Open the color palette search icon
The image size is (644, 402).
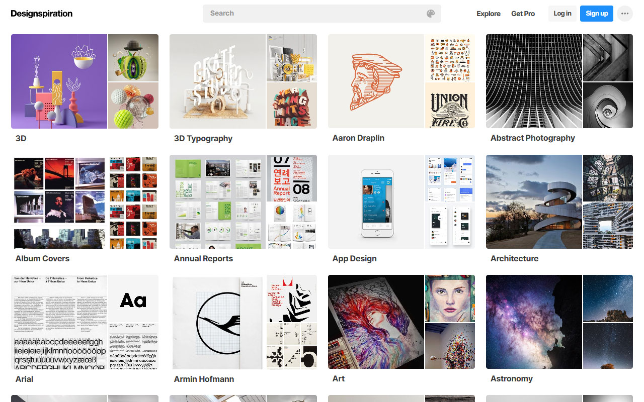click(x=431, y=14)
